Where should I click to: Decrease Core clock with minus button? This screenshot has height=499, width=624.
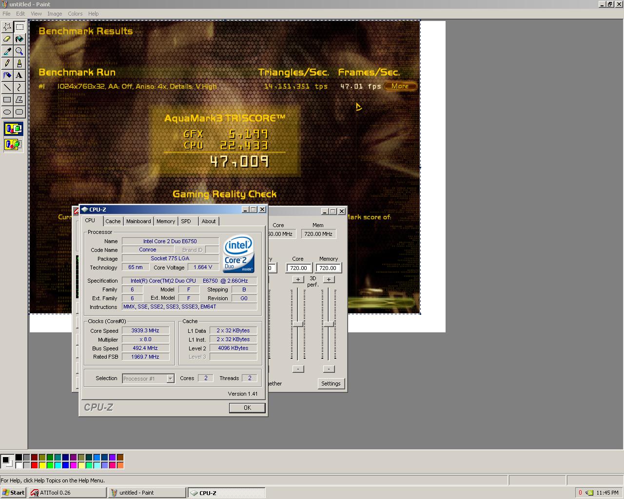(x=298, y=369)
